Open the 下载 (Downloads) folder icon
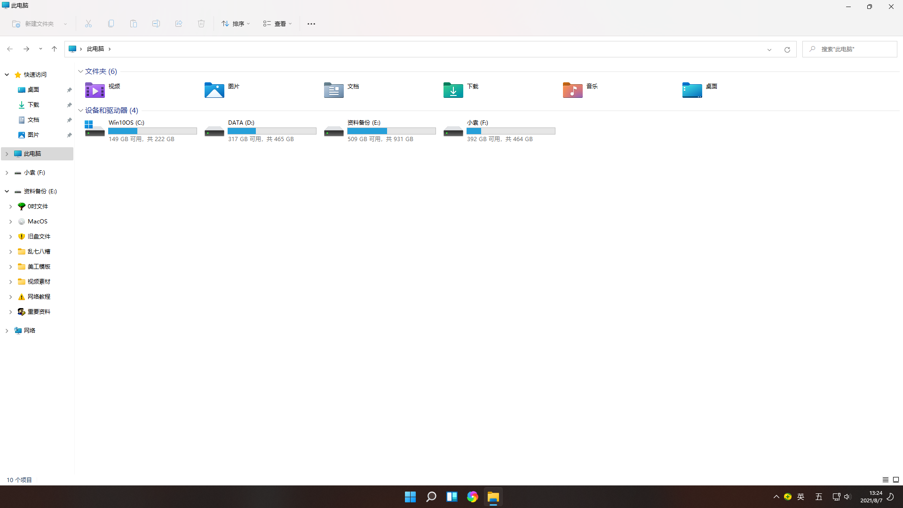The height and width of the screenshot is (508, 903). [452, 90]
